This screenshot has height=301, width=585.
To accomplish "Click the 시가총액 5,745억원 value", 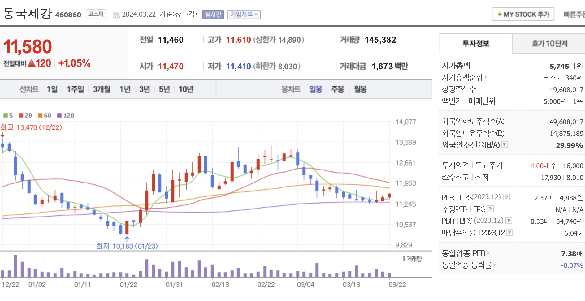I will (x=566, y=66).
